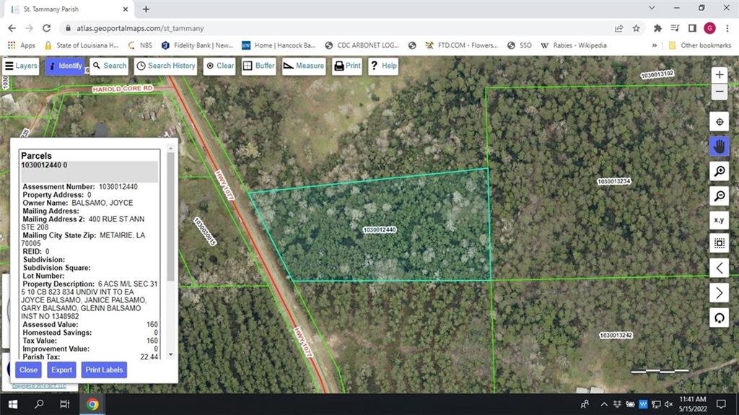Open the Layers panel

(x=21, y=66)
